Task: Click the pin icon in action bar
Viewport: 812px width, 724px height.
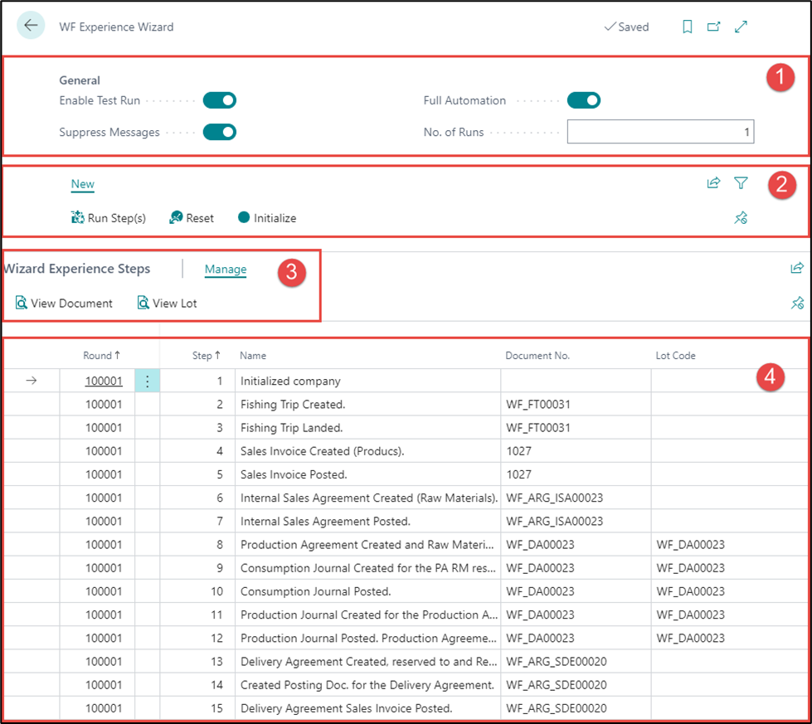Action: 741,218
